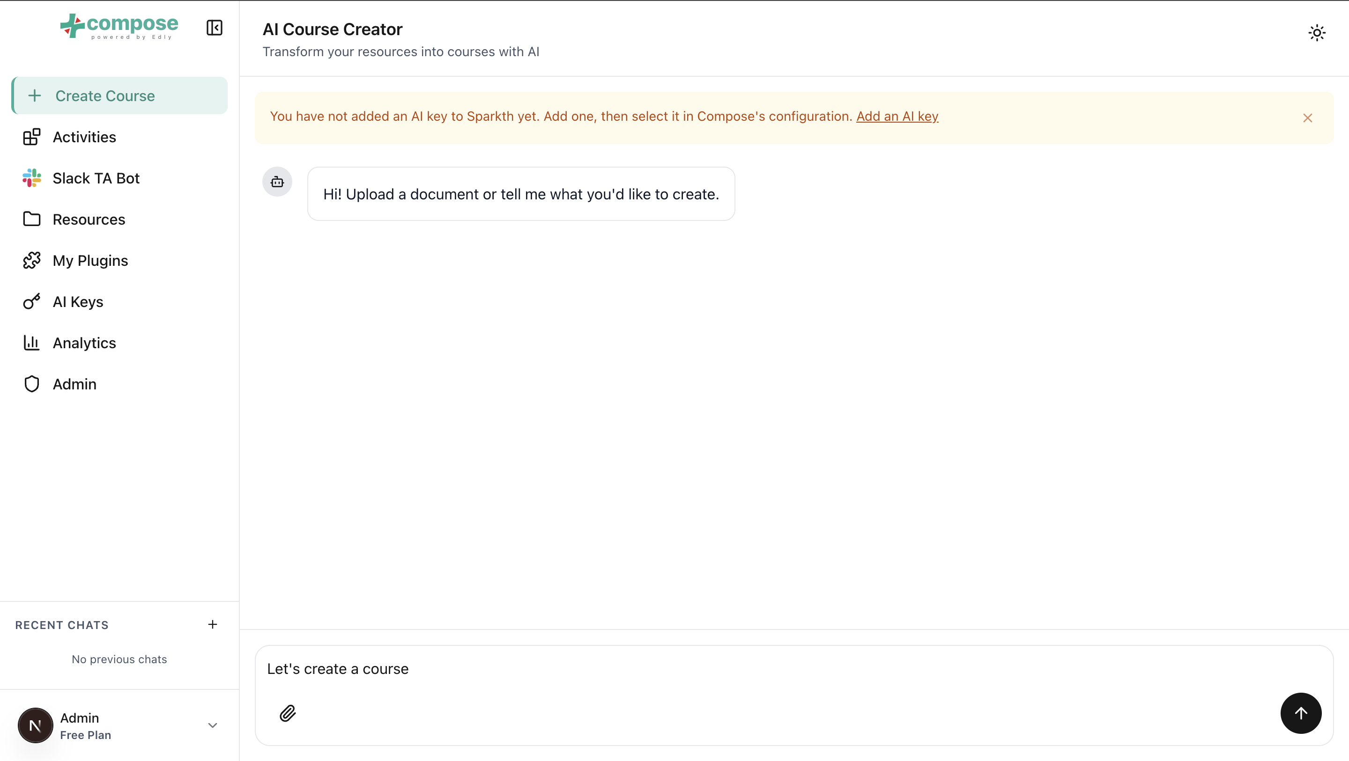This screenshot has height=761, width=1349.
Task: Click the Compose logo
Action: point(119,26)
